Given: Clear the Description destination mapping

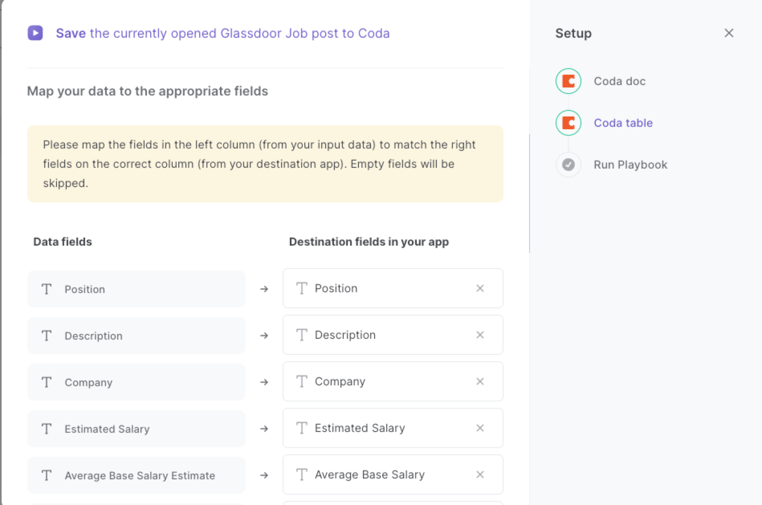Looking at the screenshot, I should click(x=480, y=335).
